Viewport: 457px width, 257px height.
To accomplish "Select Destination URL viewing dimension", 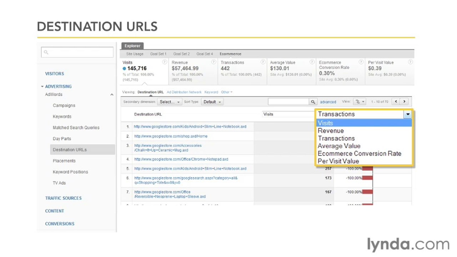I will [150, 92].
